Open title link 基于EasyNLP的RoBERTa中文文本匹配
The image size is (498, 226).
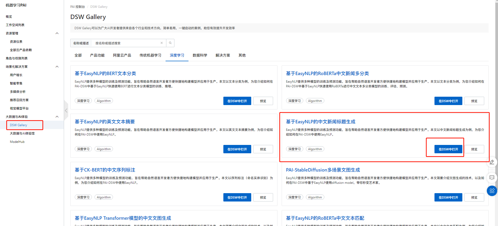(325, 218)
